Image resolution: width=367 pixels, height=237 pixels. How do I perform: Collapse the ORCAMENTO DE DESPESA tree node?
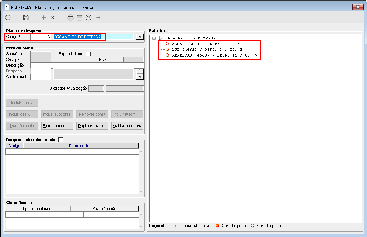point(154,38)
